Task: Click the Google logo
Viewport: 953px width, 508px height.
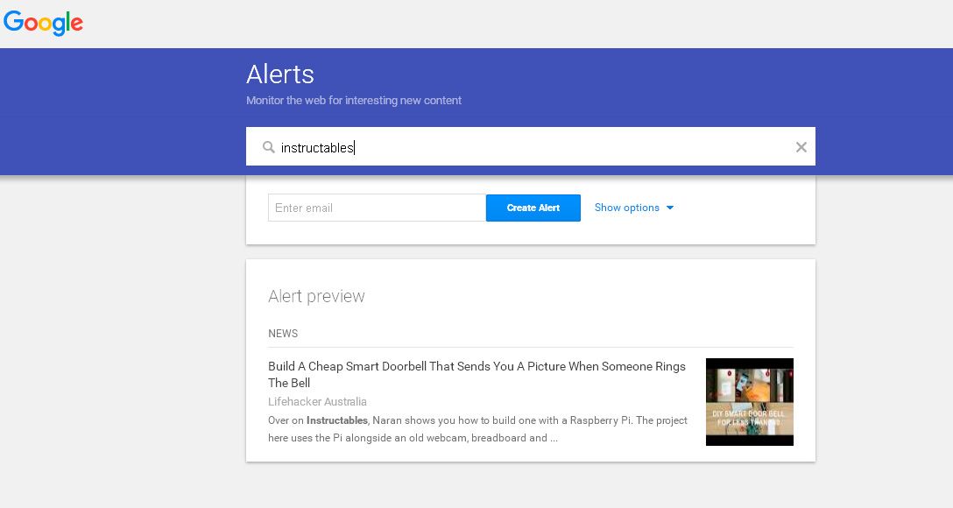Action: (x=43, y=24)
